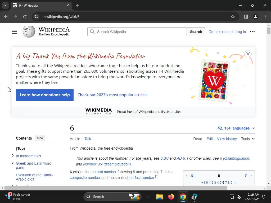Click the Chrome icon in the taskbar
This screenshot has width=271, height=203.
click(183, 197)
